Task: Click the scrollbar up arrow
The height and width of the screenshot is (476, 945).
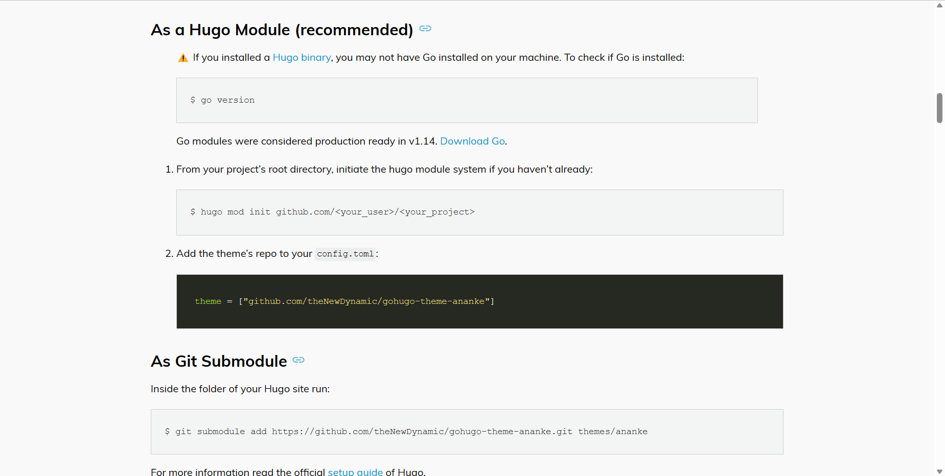Action: point(939,5)
